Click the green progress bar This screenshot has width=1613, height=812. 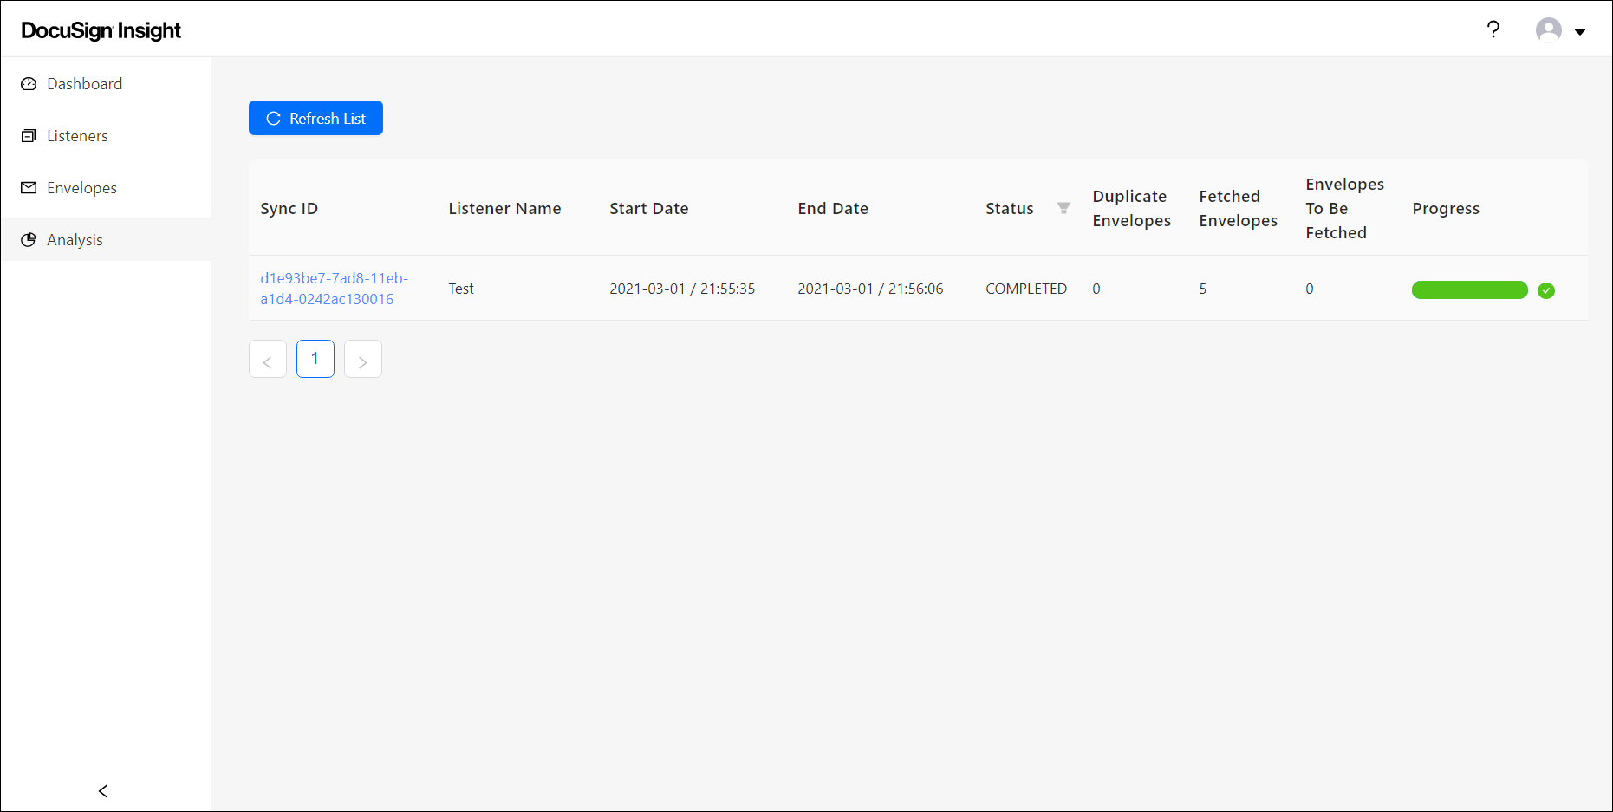(x=1469, y=290)
